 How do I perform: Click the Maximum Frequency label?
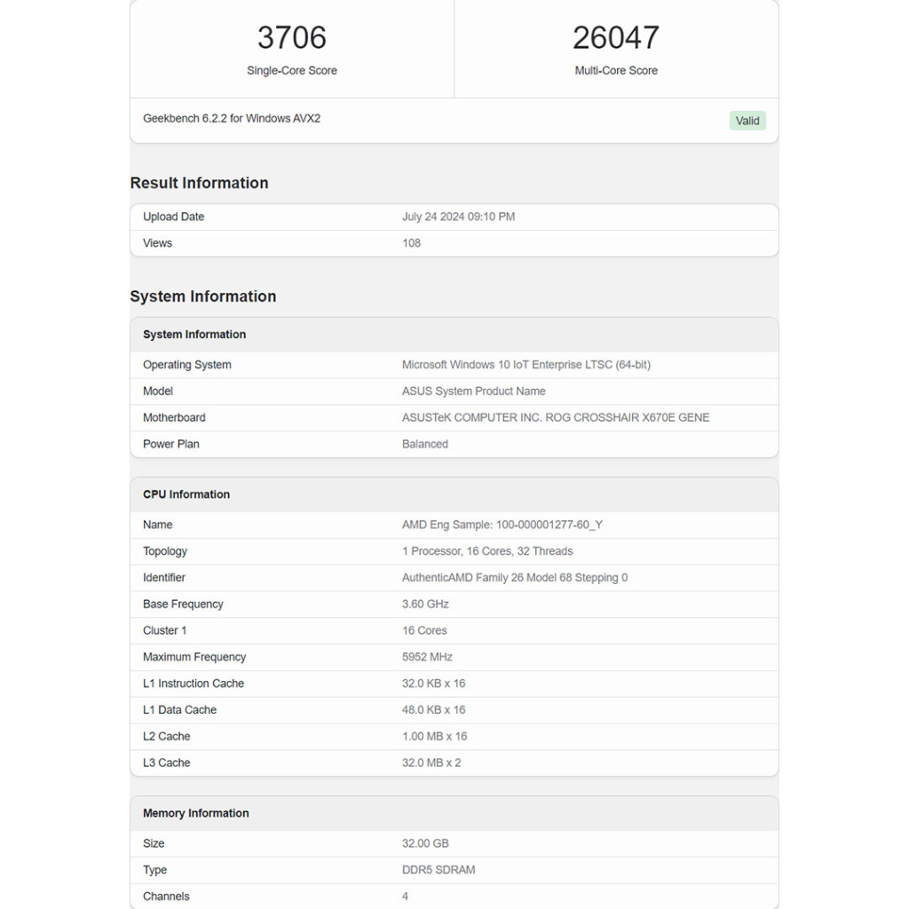(x=194, y=657)
